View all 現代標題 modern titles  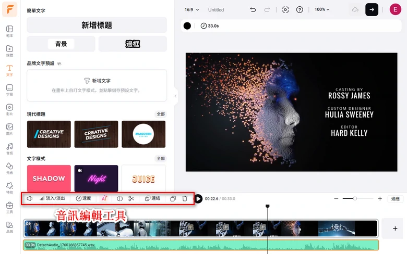point(161,114)
